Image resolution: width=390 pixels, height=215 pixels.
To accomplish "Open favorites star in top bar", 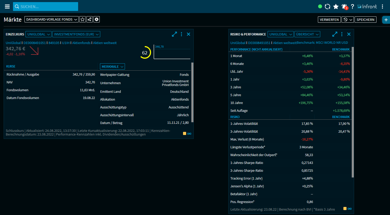I will click(336, 7).
